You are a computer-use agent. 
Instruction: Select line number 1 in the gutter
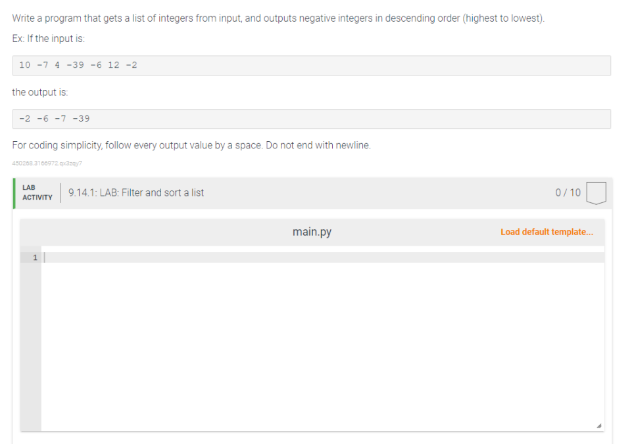tap(35, 257)
